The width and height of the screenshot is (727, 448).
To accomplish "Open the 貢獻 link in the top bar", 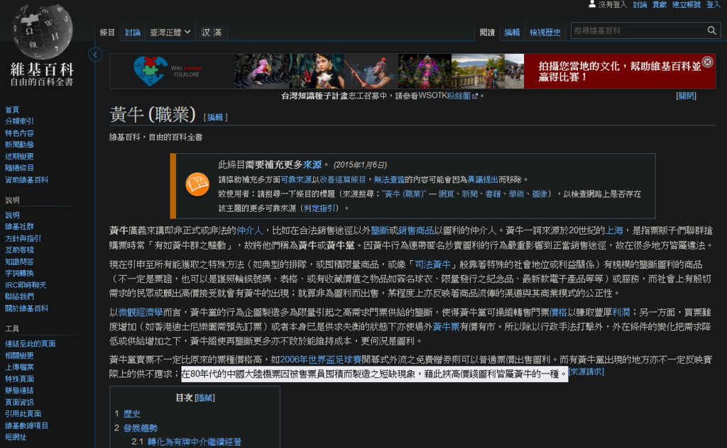I will coord(660,5).
